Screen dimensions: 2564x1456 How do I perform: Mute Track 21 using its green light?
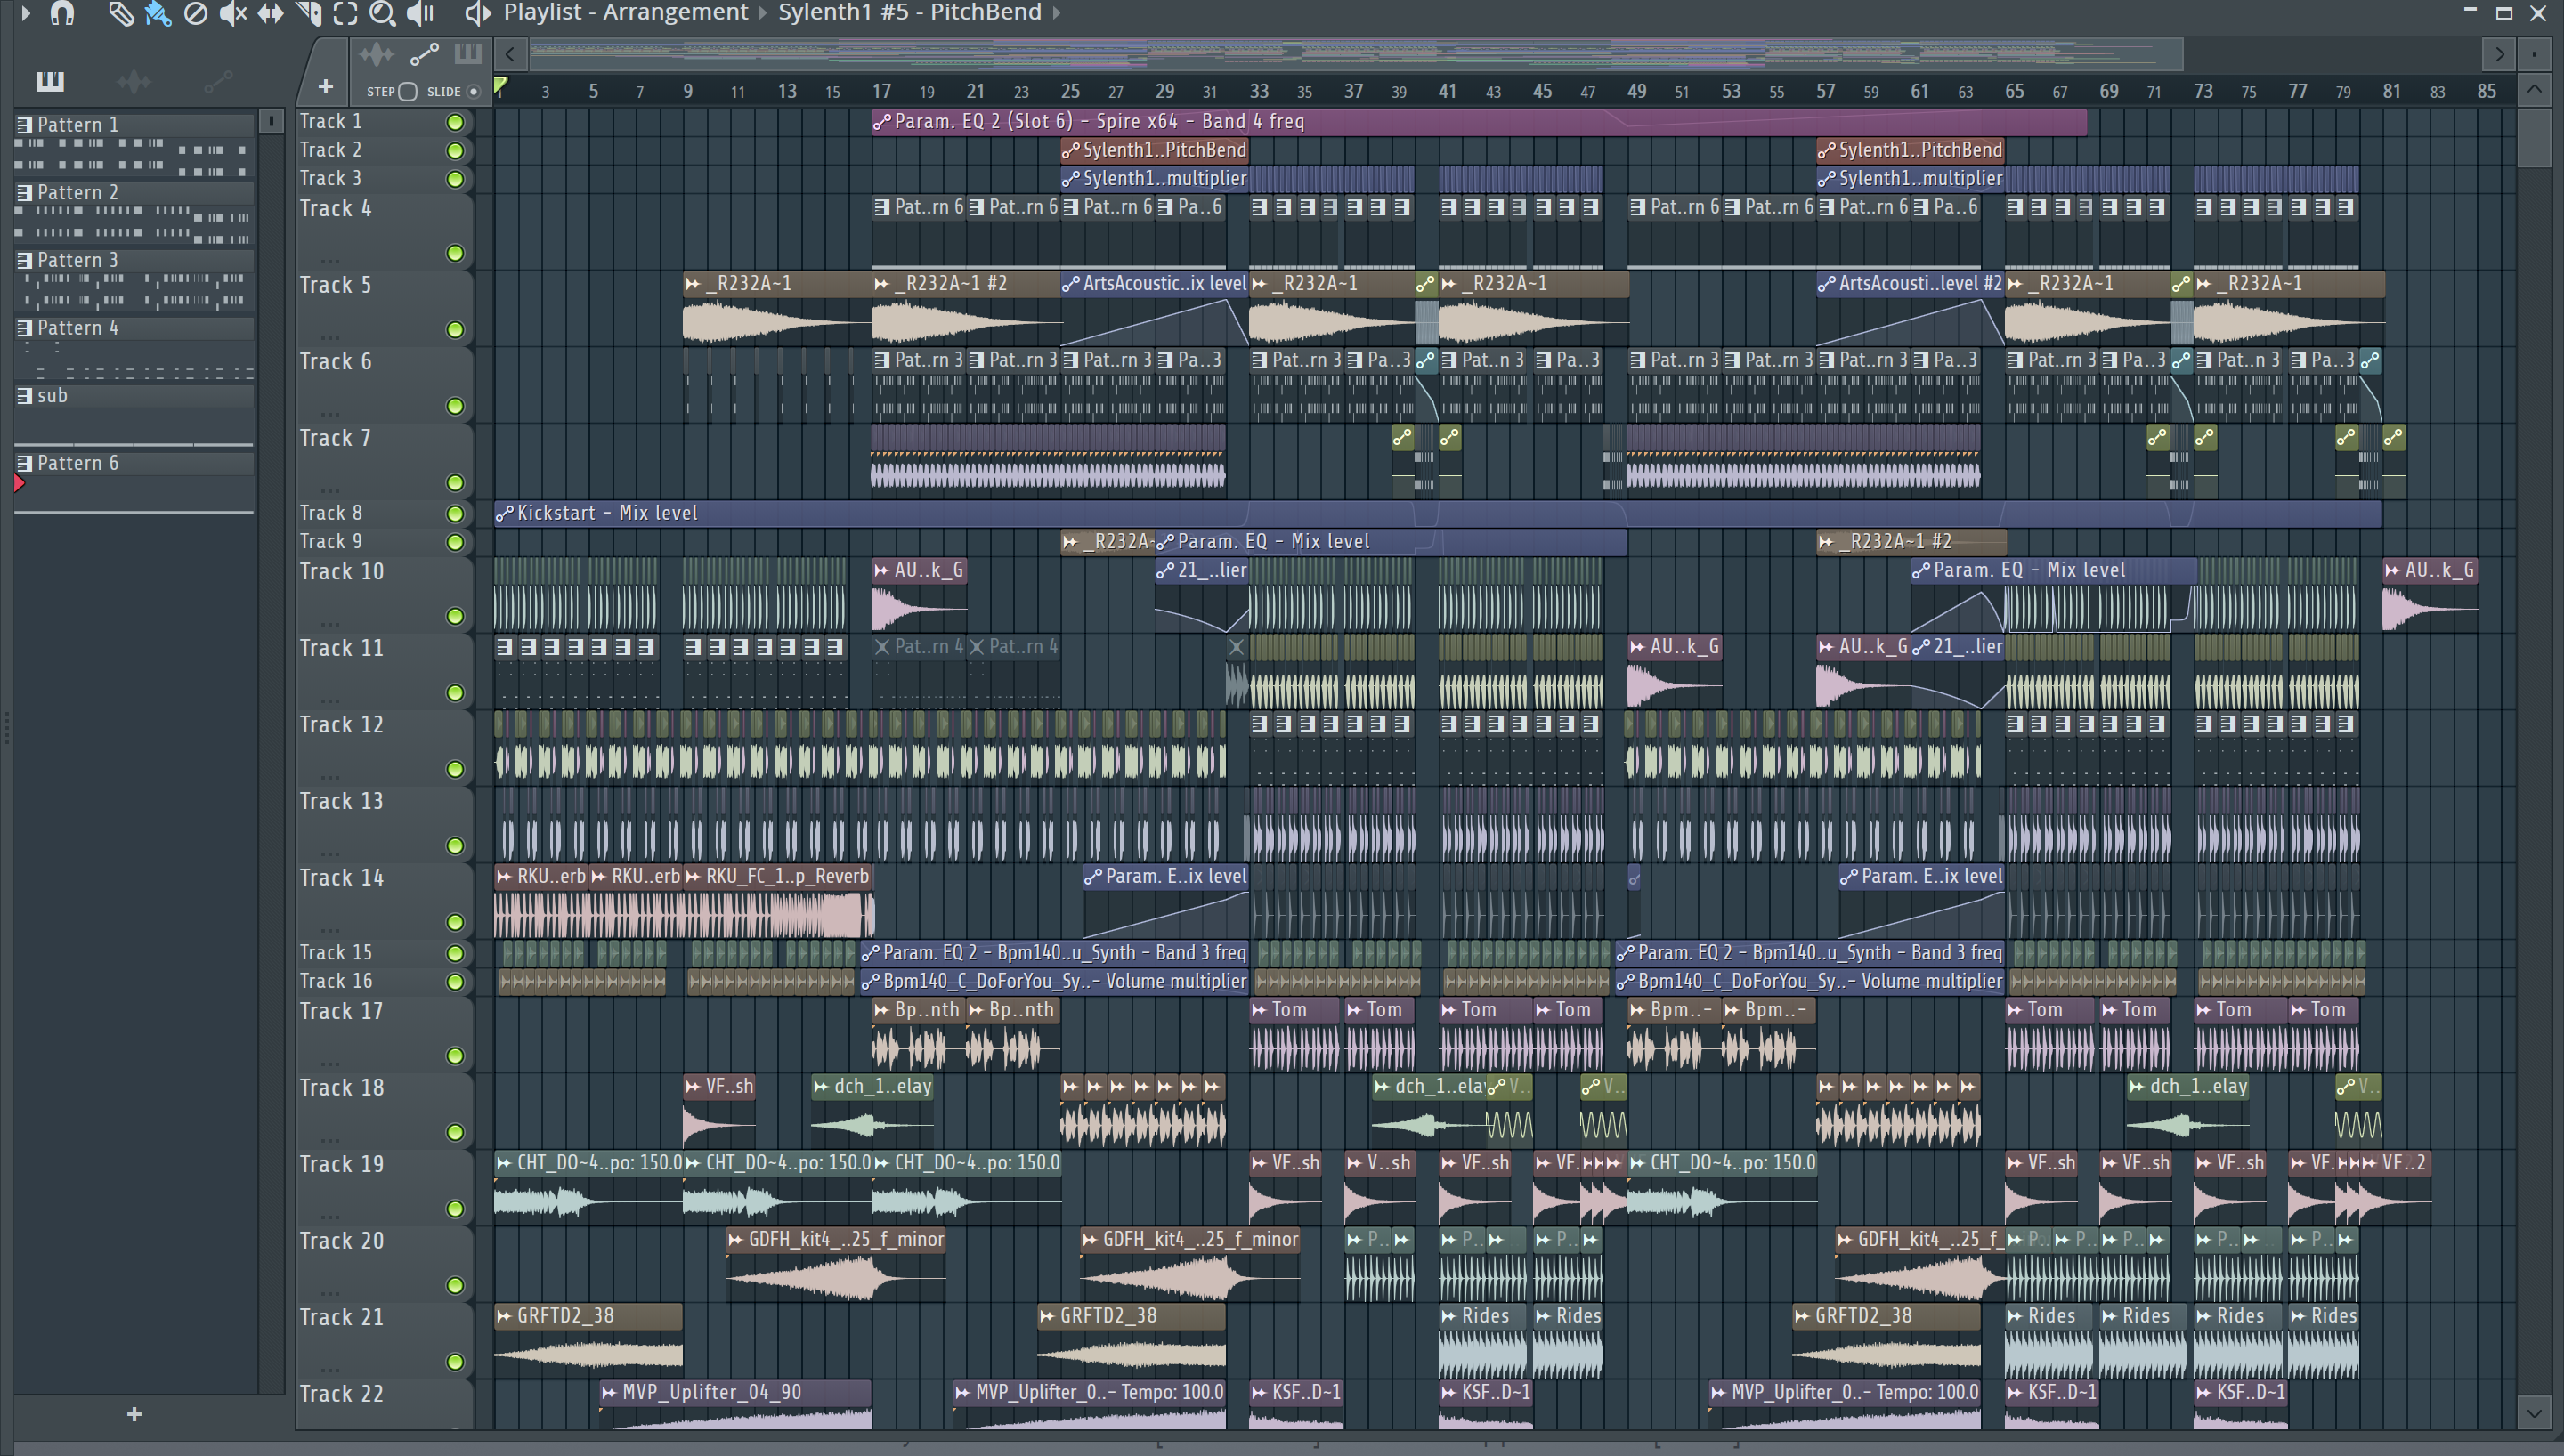455,1362
